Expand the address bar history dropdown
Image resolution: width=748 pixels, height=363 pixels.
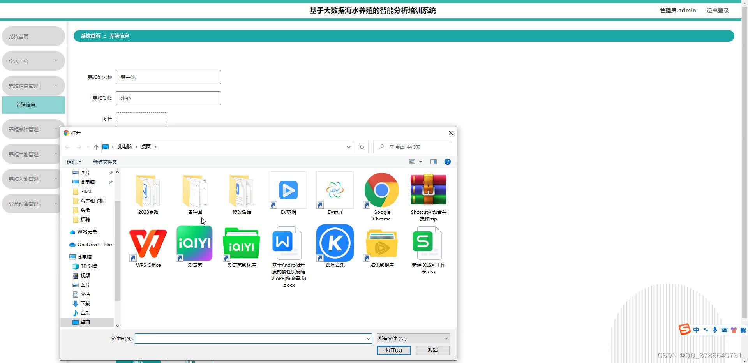click(348, 147)
